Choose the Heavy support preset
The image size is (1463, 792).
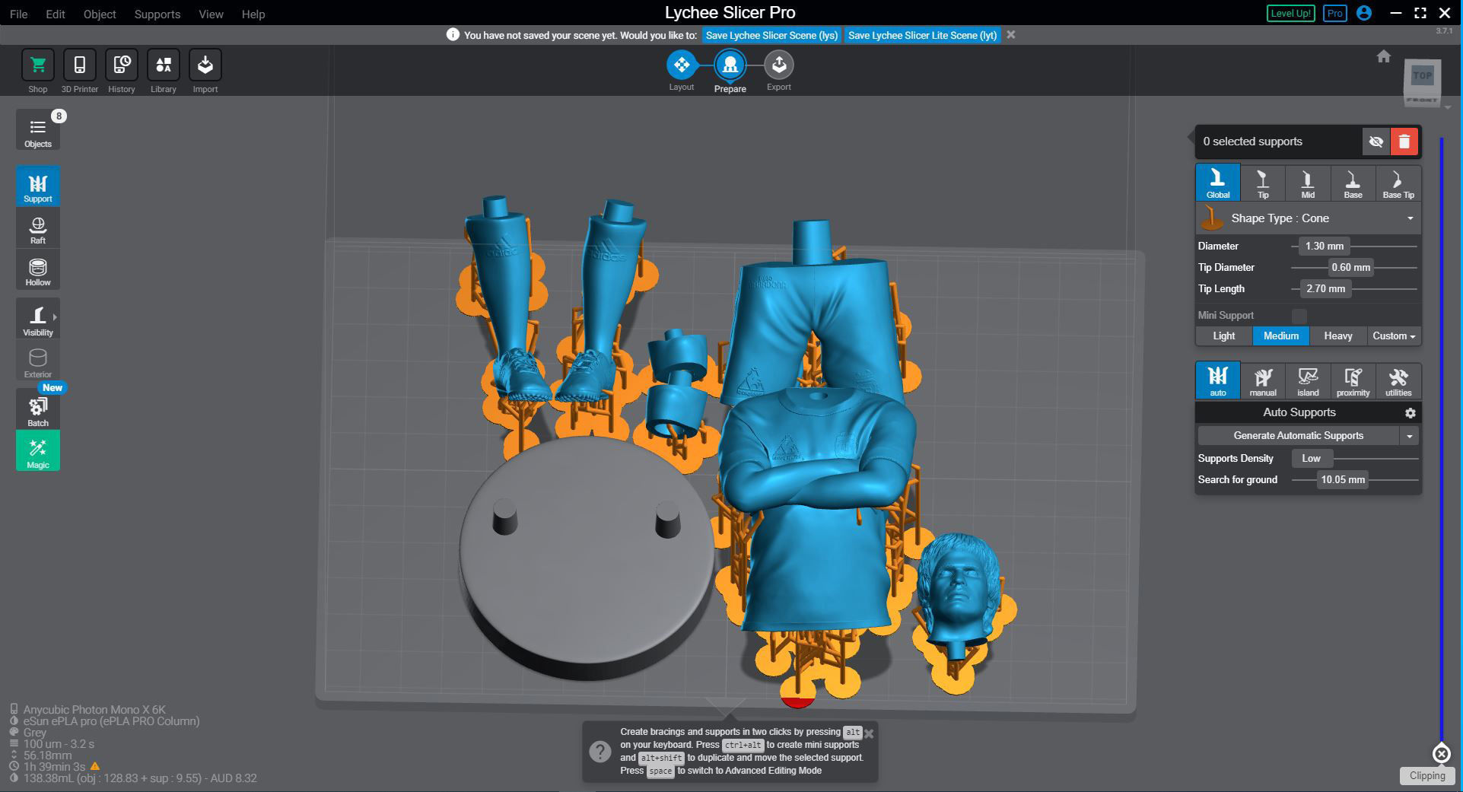pyautogui.click(x=1338, y=336)
